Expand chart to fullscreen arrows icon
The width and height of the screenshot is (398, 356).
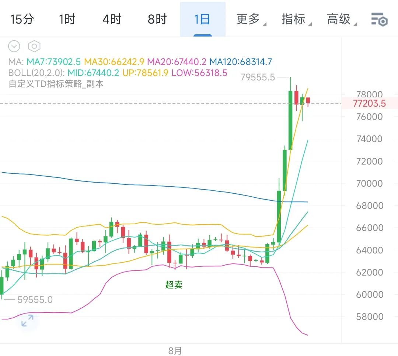pyautogui.click(x=27, y=321)
